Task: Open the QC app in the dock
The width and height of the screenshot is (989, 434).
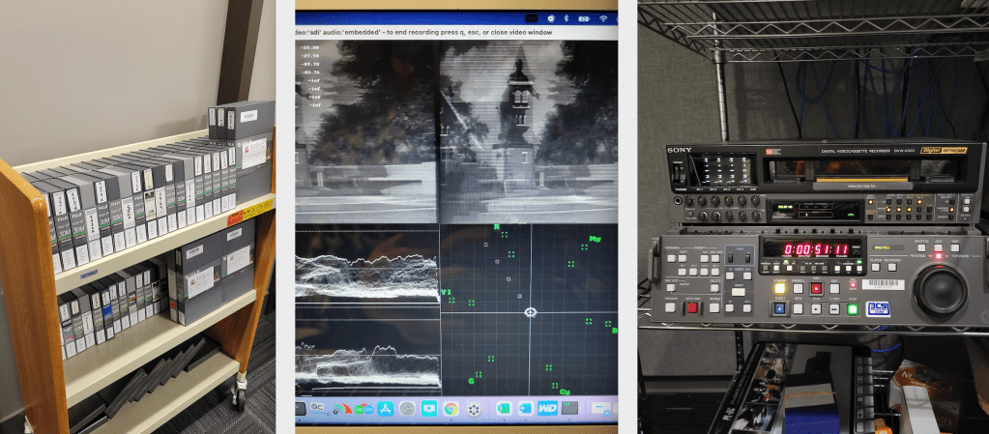Action: (x=316, y=408)
